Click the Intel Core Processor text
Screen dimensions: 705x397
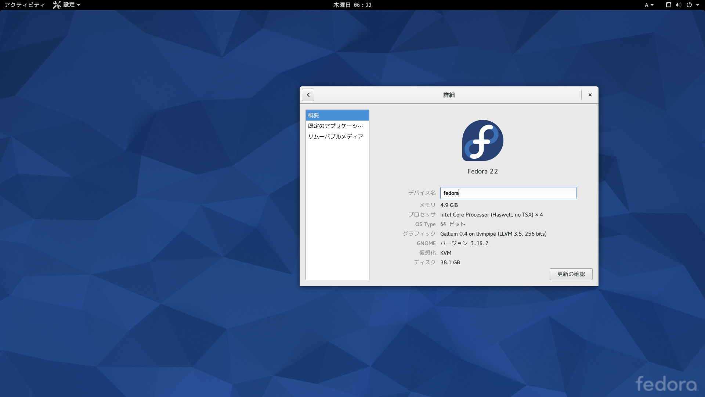pos(492,215)
